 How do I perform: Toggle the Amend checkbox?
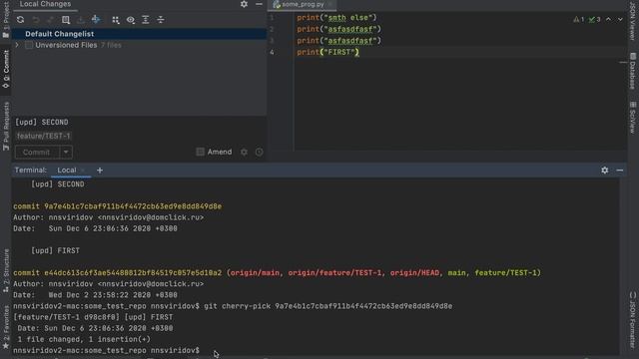(x=200, y=152)
